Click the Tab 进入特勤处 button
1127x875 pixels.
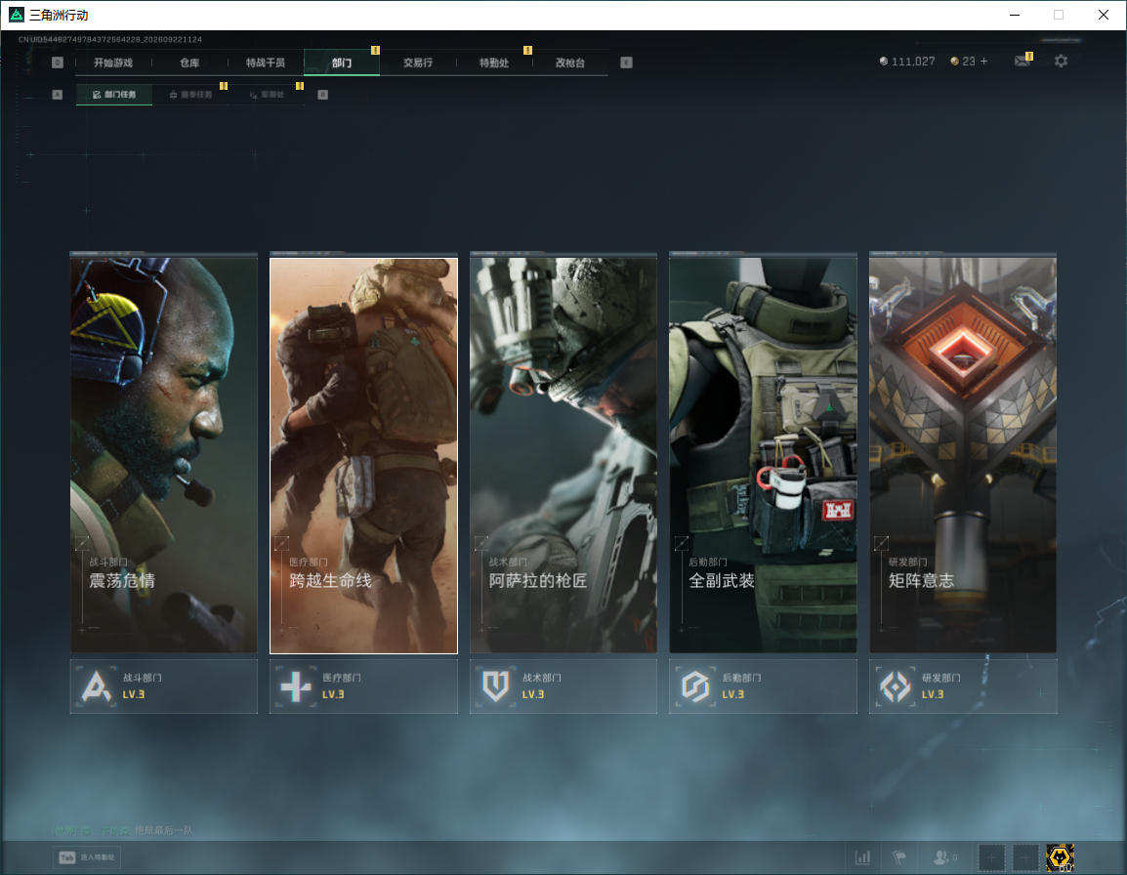86,857
